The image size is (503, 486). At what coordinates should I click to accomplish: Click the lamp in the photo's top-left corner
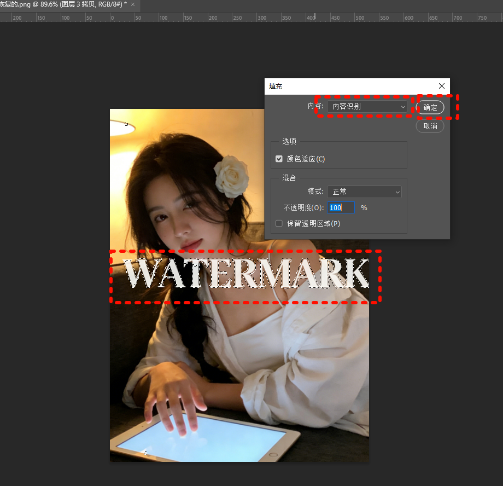(121, 127)
